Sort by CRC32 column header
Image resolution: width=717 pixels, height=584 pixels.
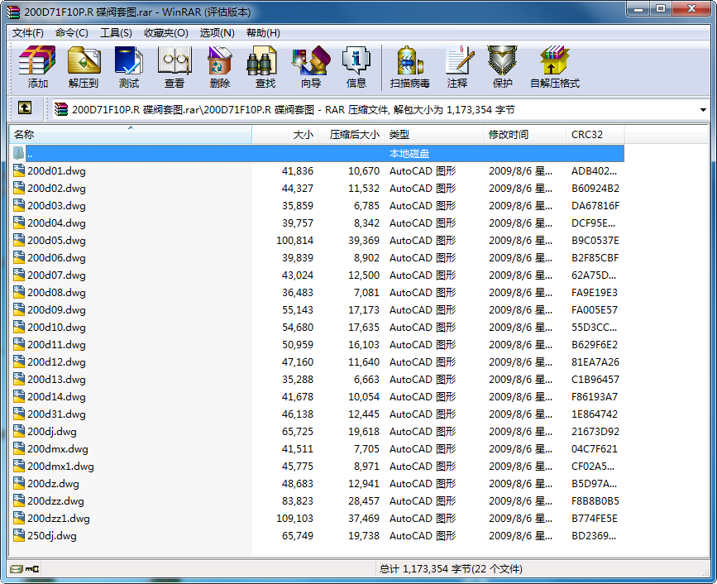[x=595, y=135]
